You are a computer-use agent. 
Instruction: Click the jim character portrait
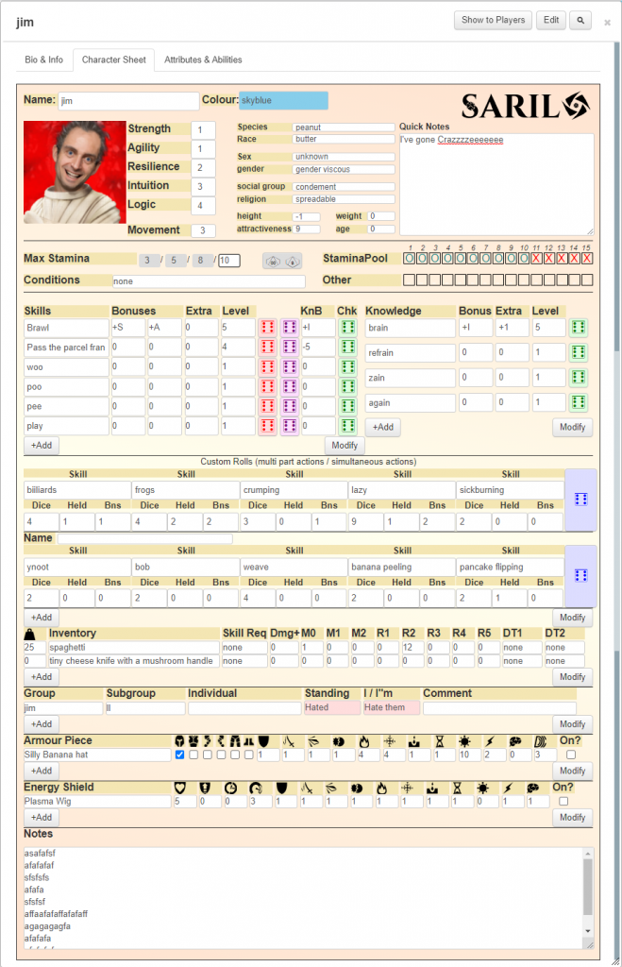point(75,171)
